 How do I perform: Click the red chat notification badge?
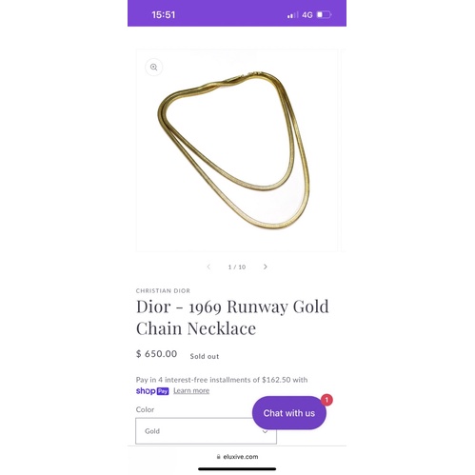tap(327, 400)
